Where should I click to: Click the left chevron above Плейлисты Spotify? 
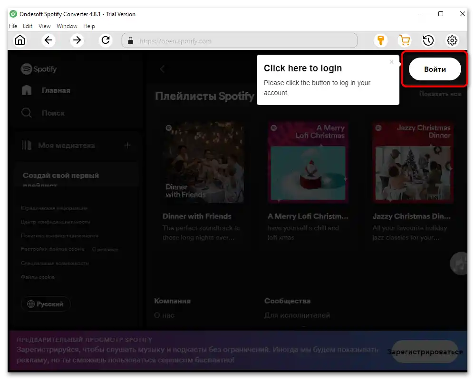162,69
